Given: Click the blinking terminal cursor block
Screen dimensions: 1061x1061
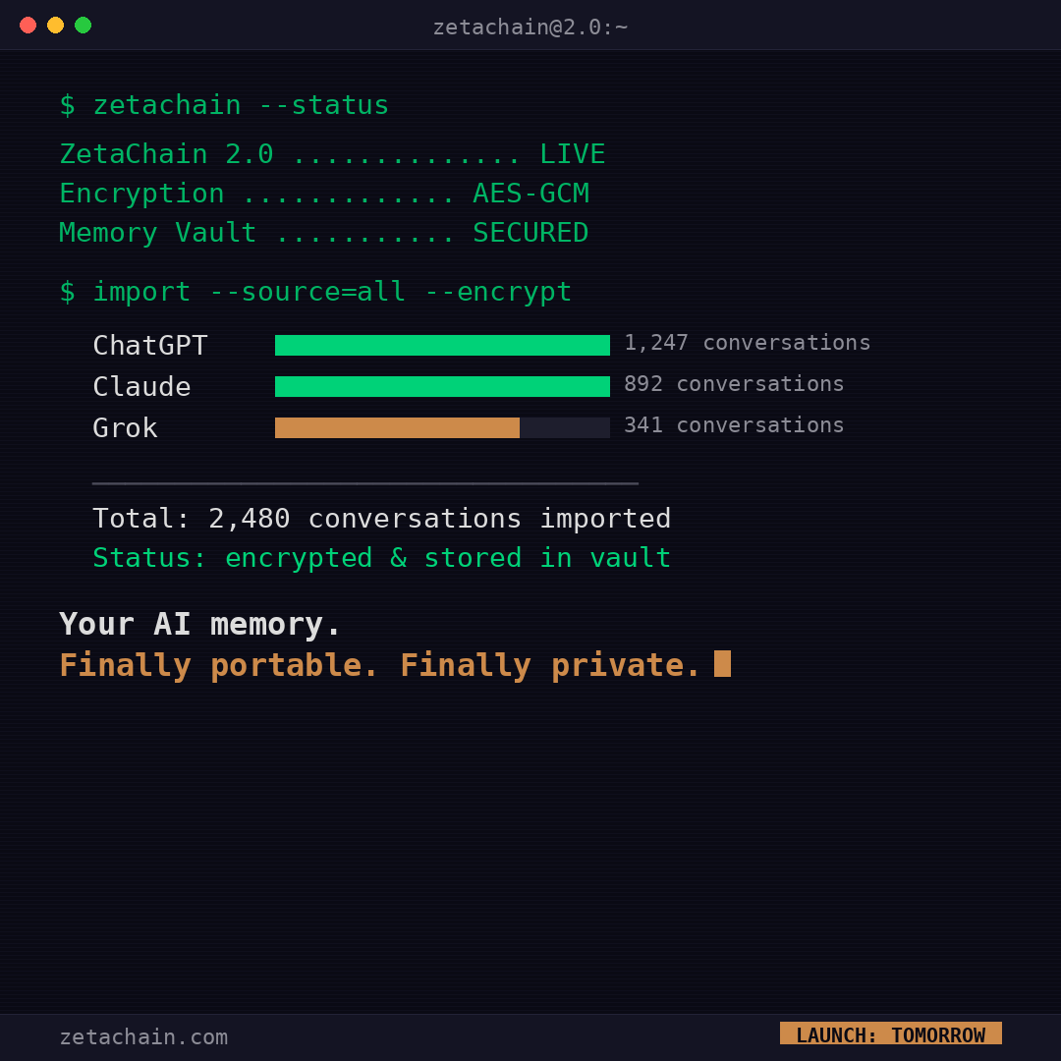Looking at the screenshot, I should (724, 663).
